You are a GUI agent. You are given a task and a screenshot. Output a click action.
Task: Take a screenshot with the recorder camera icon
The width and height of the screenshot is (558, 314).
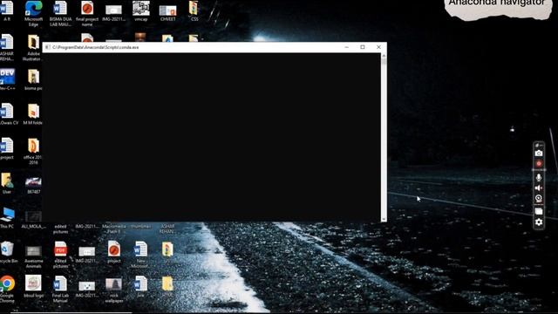539,154
